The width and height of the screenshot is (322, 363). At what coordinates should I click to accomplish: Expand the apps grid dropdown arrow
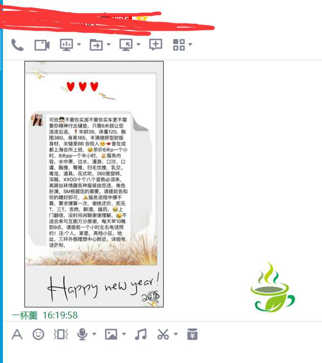click(x=190, y=44)
